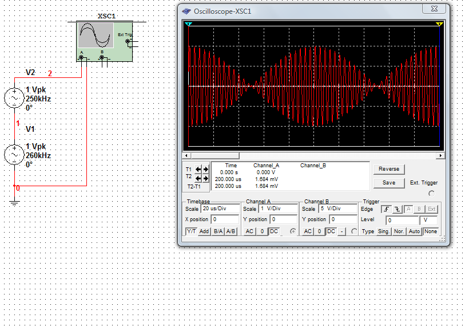Image resolution: width=465 pixels, height=326 pixels.
Task: Click the 260kHz frequency label
Action: tap(38, 155)
